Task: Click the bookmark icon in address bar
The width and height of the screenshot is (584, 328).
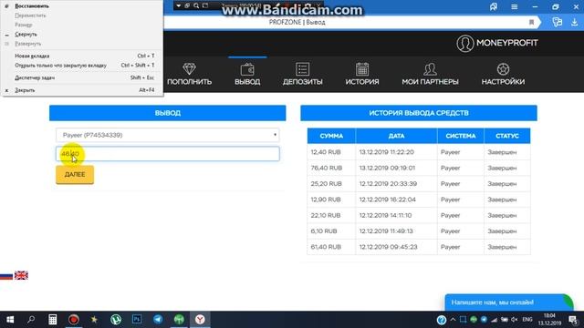Action: (x=531, y=22)
